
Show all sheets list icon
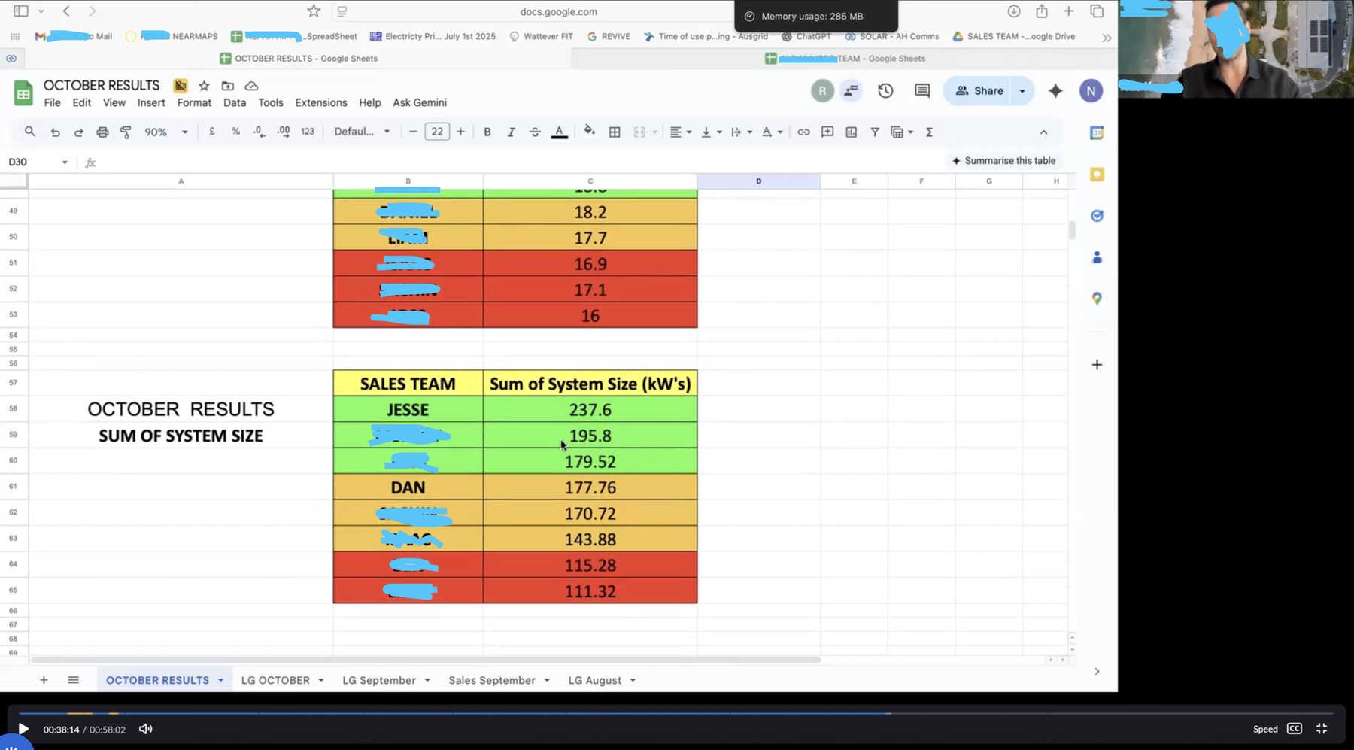tap(73, 679)
